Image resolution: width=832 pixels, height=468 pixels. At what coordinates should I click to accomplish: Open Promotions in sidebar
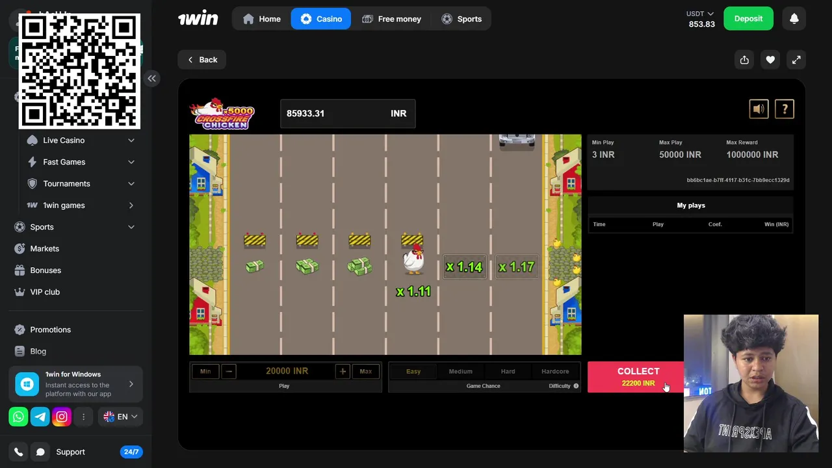[50, 330]
